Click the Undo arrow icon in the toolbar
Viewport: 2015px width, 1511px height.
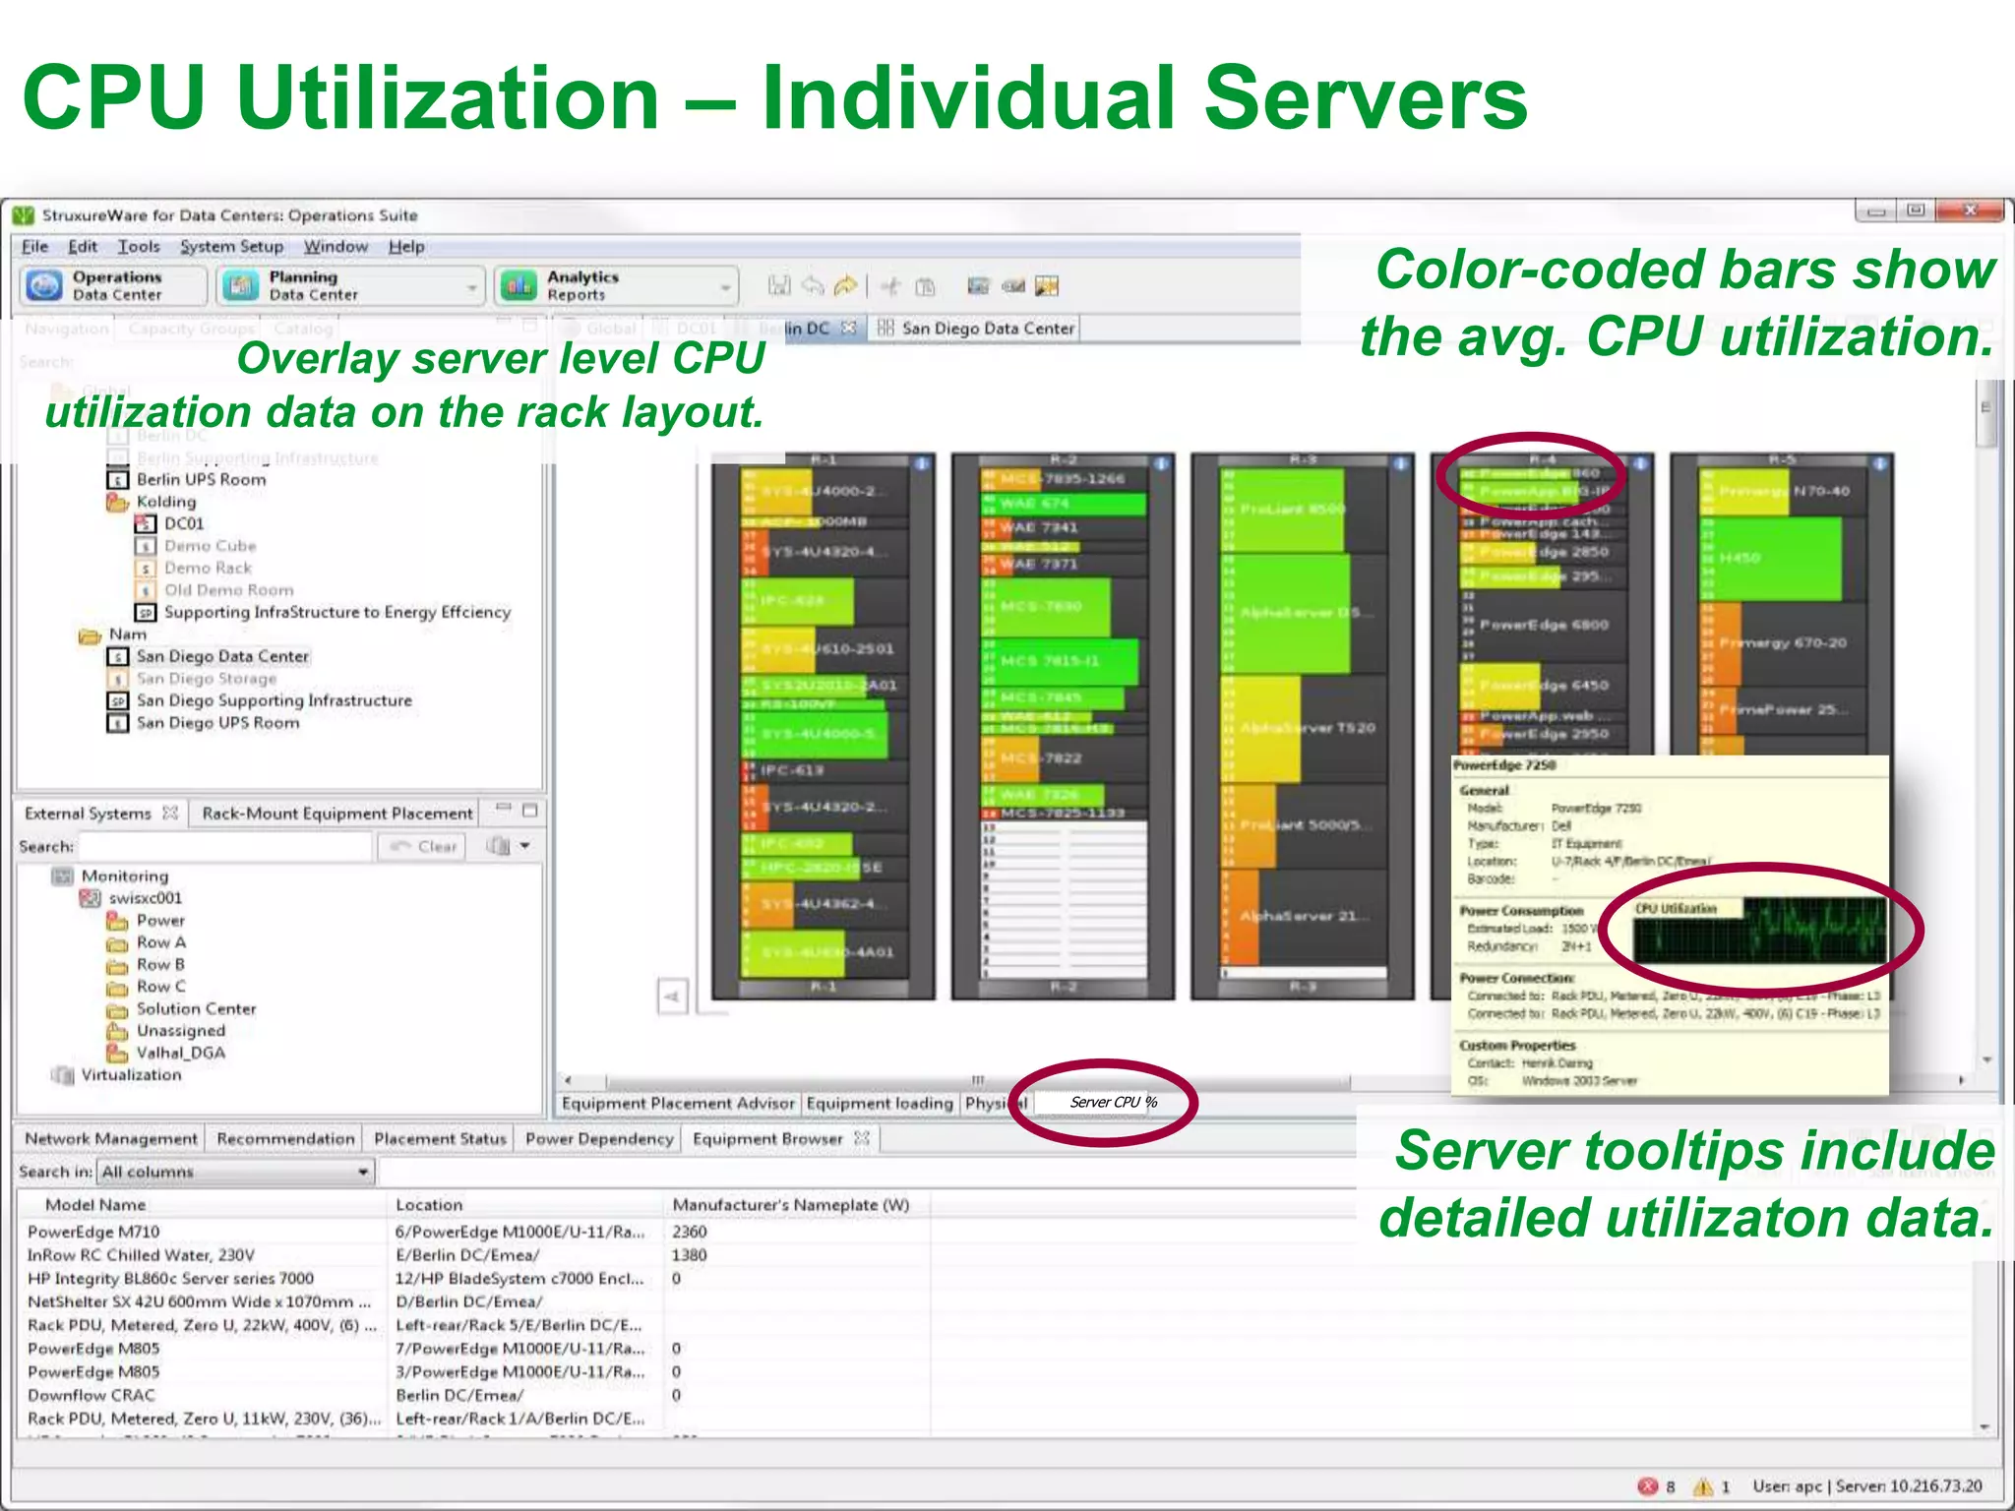click(x=813, y=285)
